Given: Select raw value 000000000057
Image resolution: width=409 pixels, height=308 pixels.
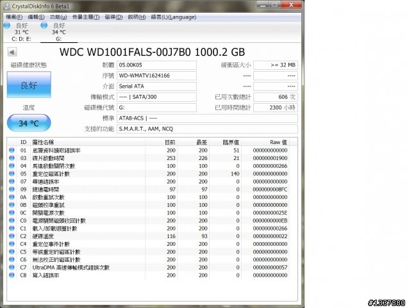Looking at the screenshot, I should tap(270, 268).
